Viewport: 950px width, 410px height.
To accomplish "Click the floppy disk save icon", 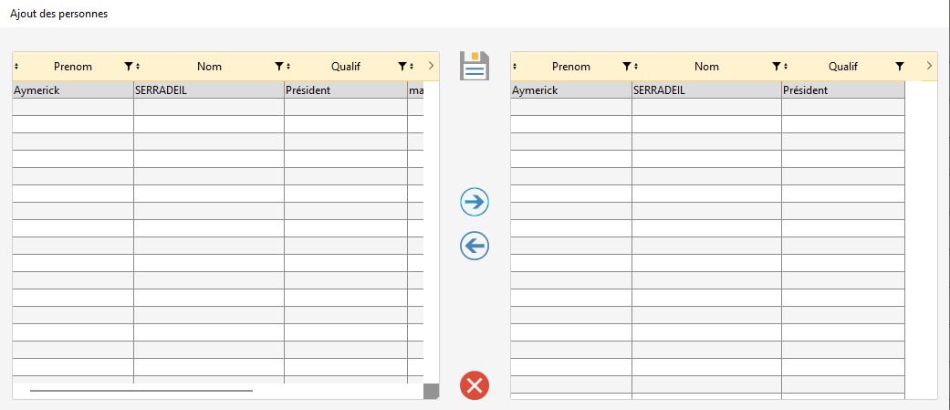I will pyautogui.click(x=474, y=67).
